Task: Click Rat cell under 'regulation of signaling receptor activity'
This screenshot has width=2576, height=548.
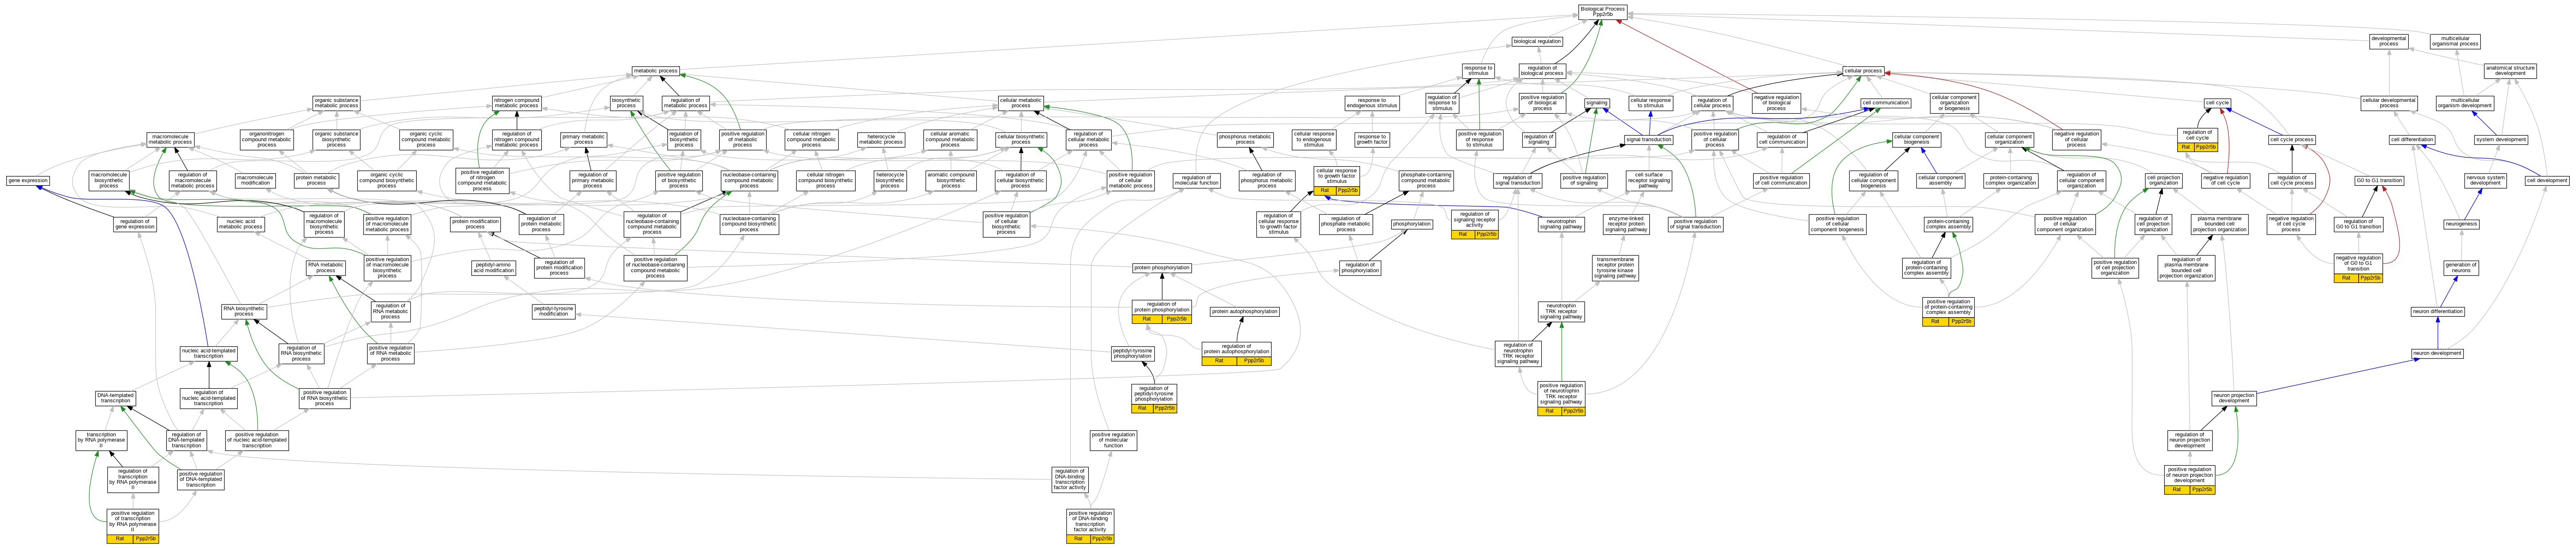Action: [x=1462, y=234]
